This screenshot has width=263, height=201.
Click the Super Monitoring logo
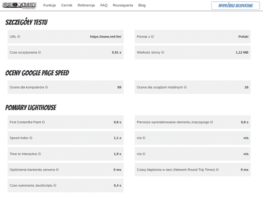pyautogui.click(x=19, y=5)
